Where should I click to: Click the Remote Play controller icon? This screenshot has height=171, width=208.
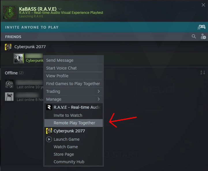(201, 27)
